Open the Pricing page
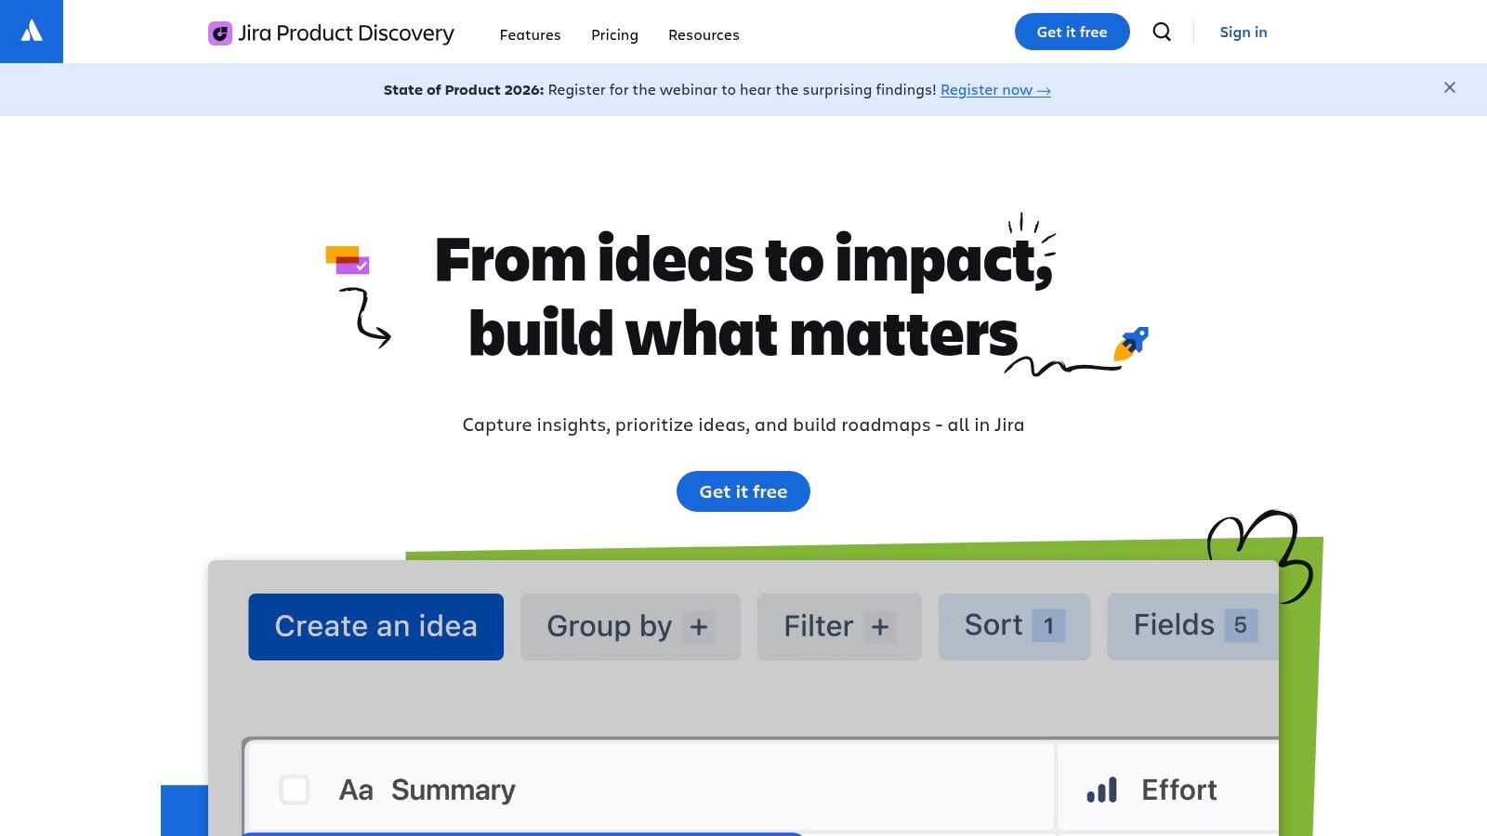The width and height of the screenshot is (1487, 836). tap(614, 34)
